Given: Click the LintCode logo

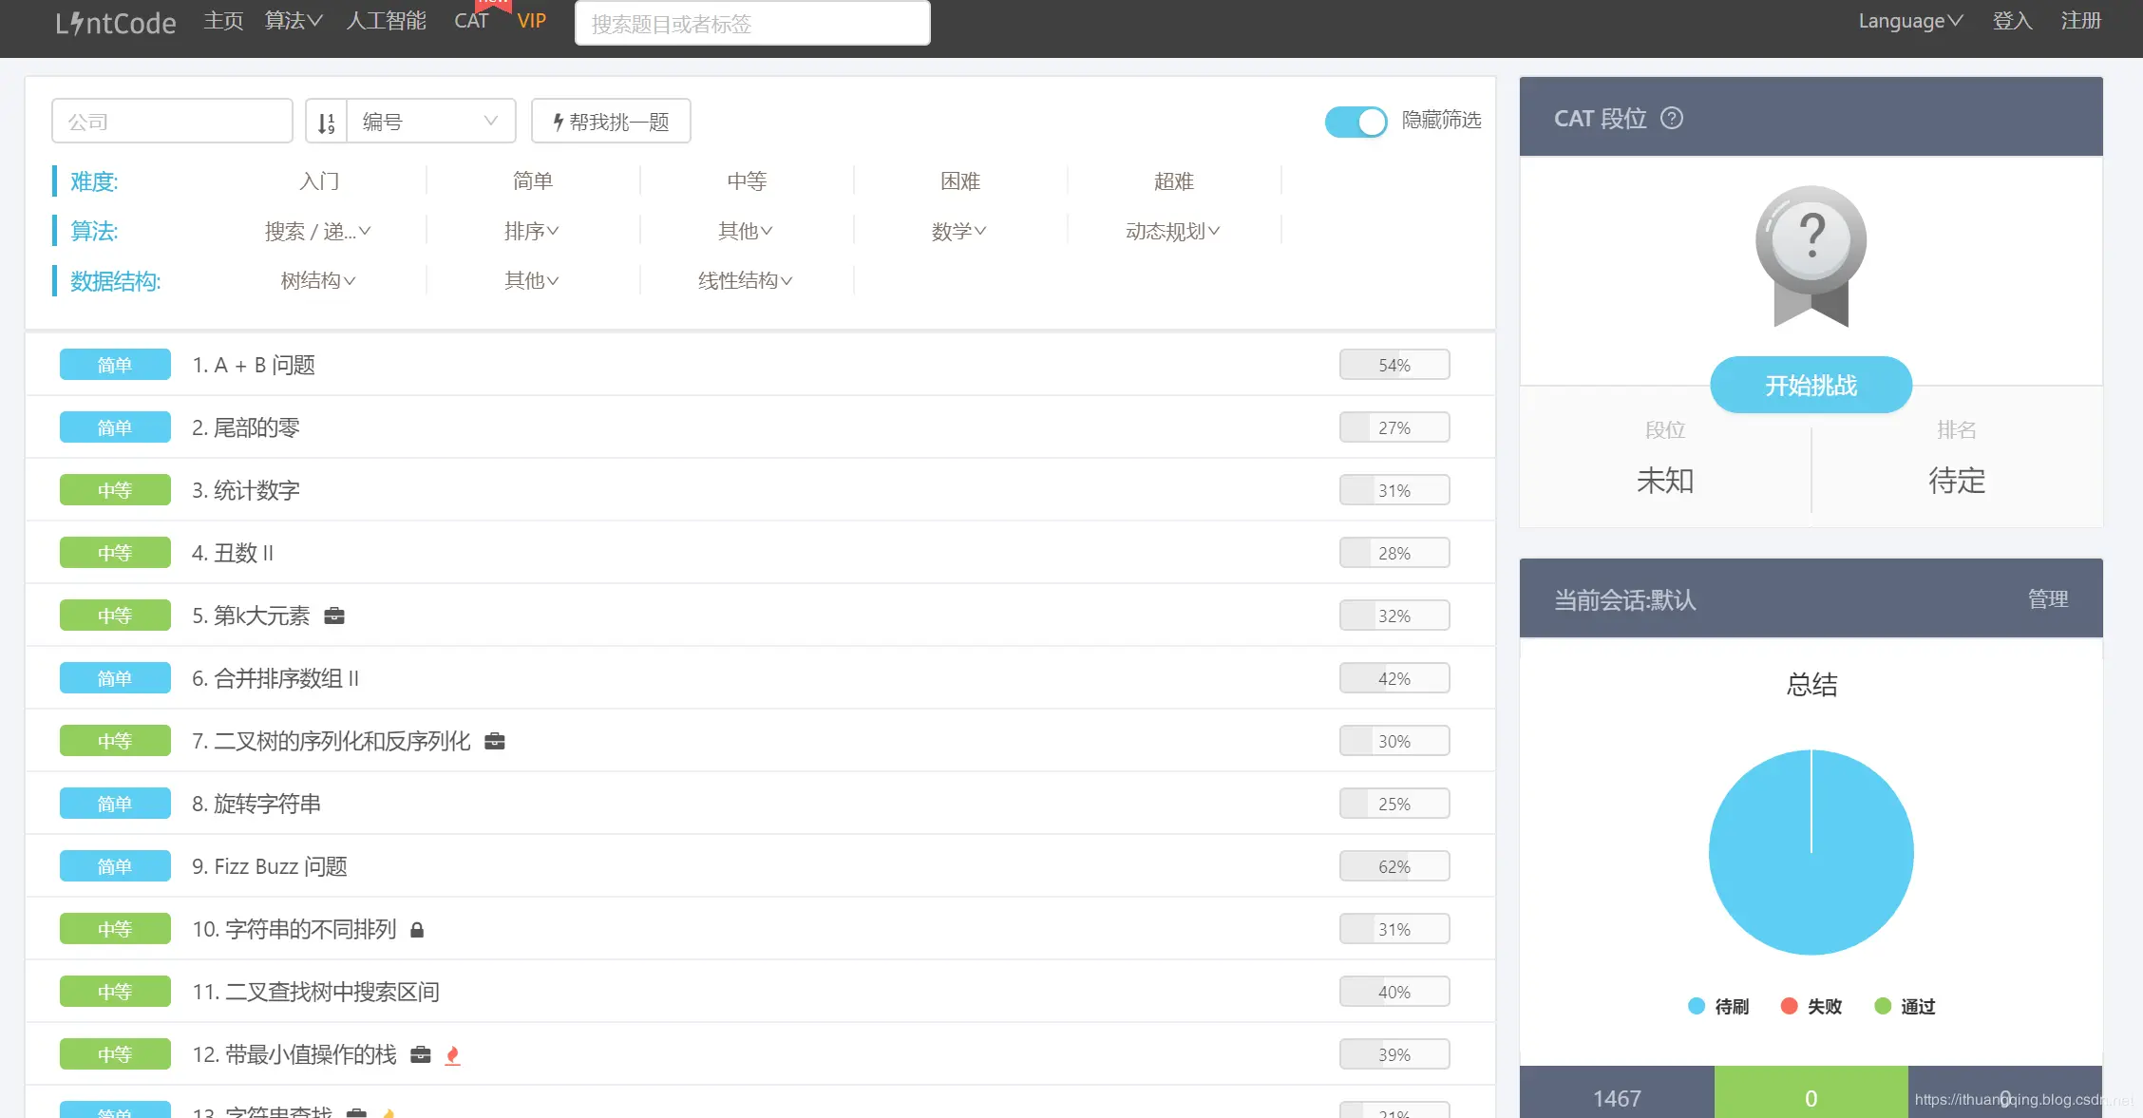Looking at the screenshot, I should [x=115, y=23].
